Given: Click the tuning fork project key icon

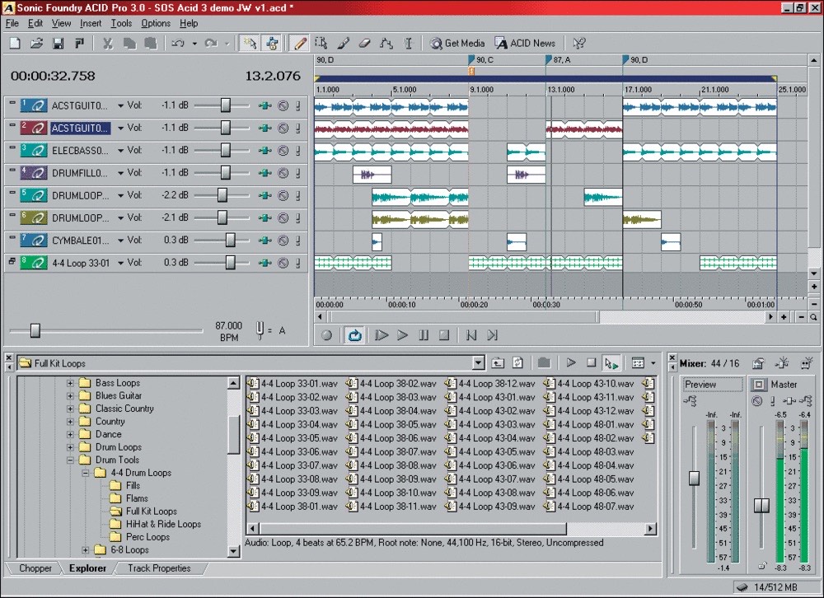Looking at the screenshot, I should (260, 330).
